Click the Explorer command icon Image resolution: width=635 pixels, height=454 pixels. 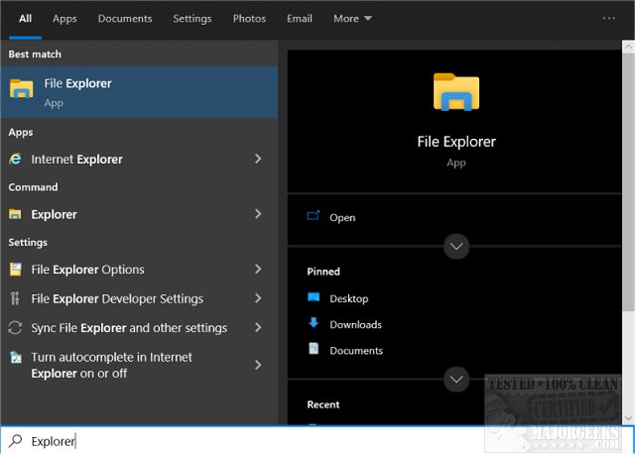(16, 214)
